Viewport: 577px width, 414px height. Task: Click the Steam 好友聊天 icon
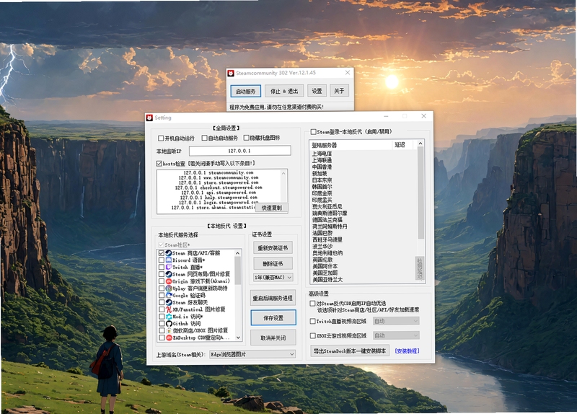click(169, 302)
